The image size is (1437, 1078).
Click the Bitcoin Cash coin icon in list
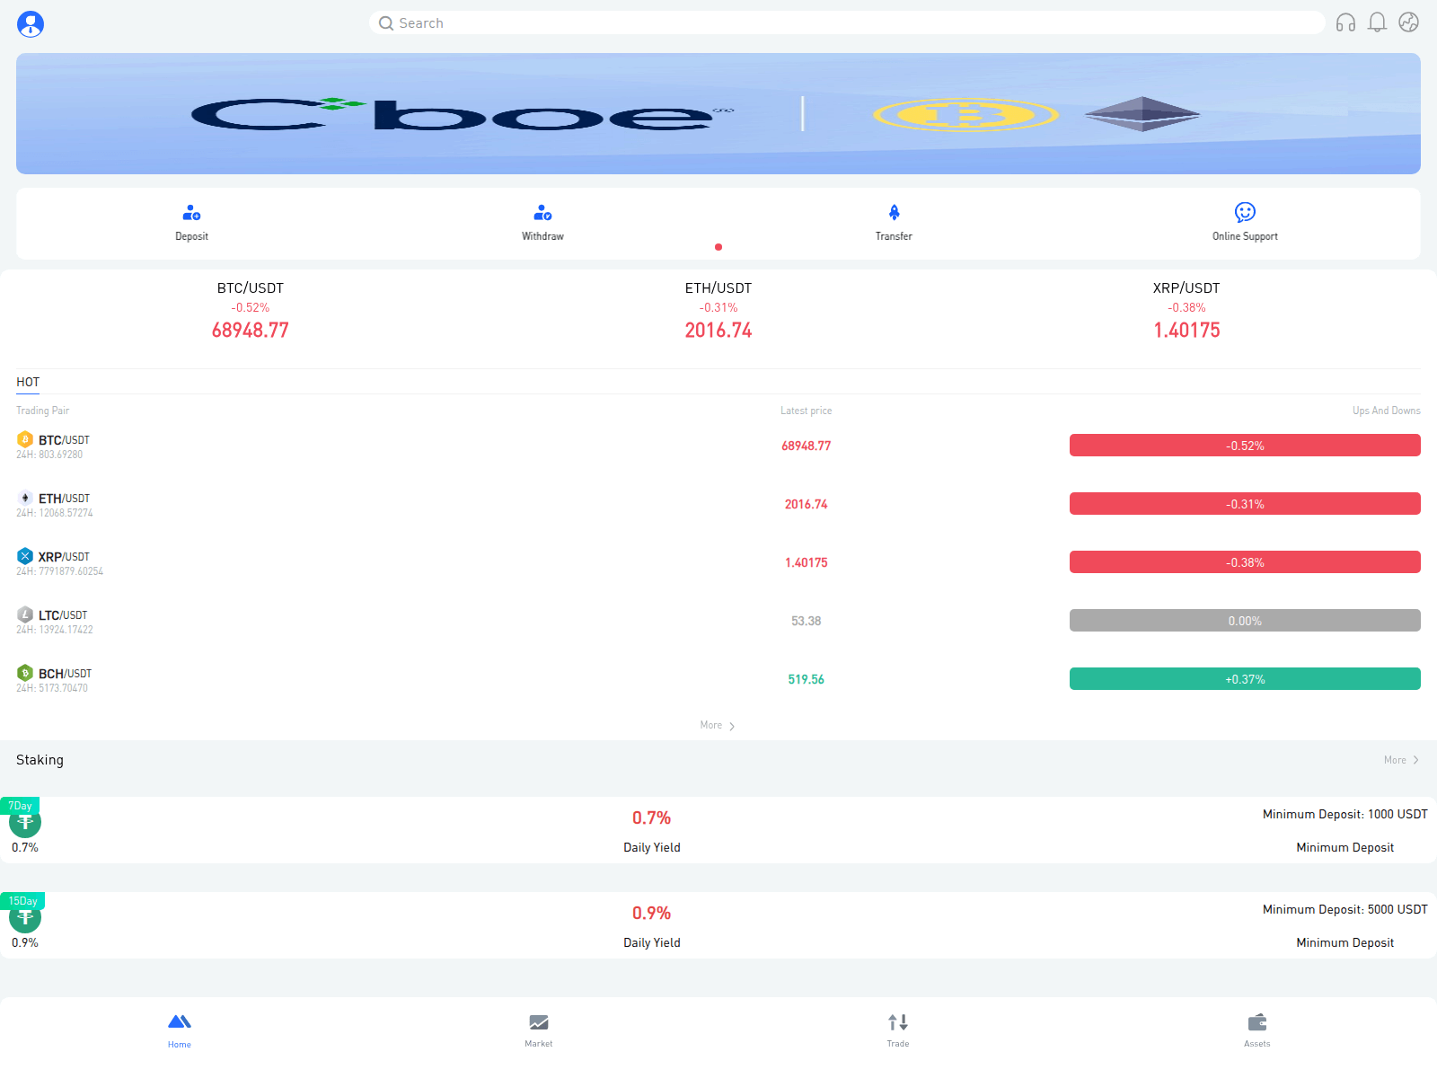tap(25, 673)
